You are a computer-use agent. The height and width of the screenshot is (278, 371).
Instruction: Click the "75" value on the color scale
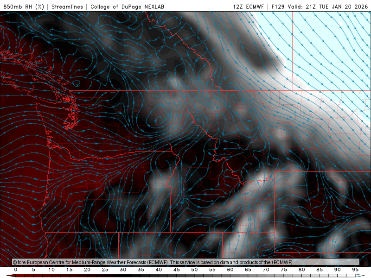coord(284,270)
